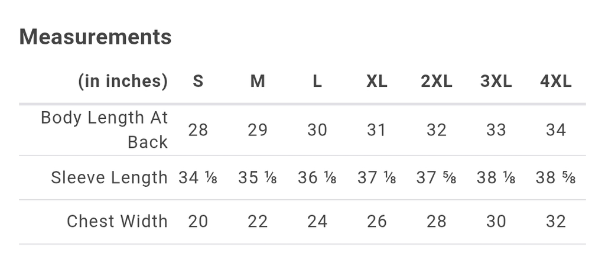The height and width of the screenshot is (253, 605).
Task: Click chest width value 24 for size L
Action: (317, 221)
